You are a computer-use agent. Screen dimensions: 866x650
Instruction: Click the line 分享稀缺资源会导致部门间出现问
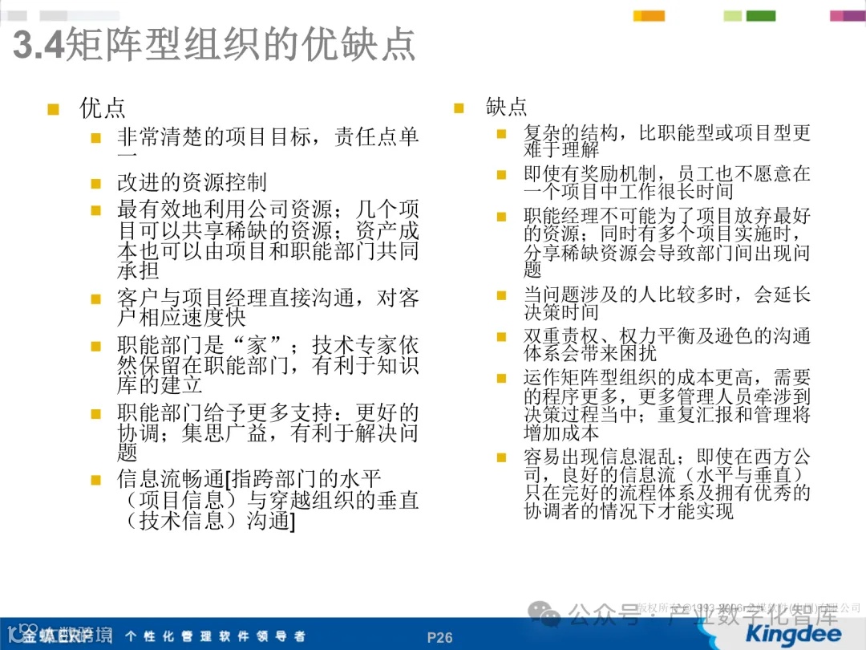coord(667,252)
